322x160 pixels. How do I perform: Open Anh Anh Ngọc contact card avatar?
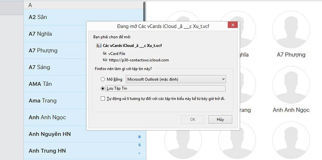(x=291, y=85)
